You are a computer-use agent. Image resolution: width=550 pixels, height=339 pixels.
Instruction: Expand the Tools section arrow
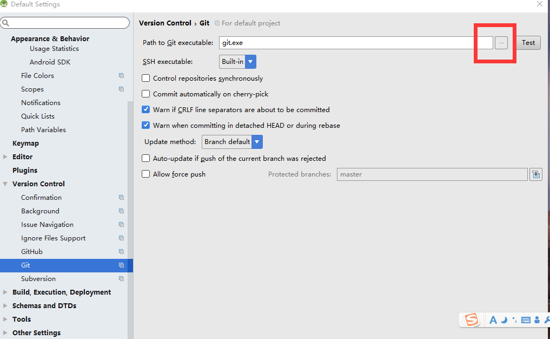pyautogui.click(x=5, y=320)
